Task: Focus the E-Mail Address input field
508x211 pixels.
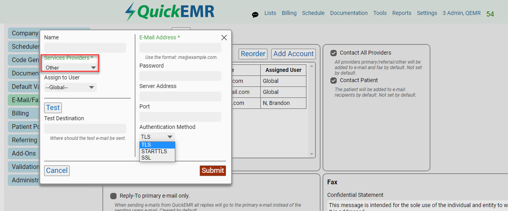Action: (180, 48)
